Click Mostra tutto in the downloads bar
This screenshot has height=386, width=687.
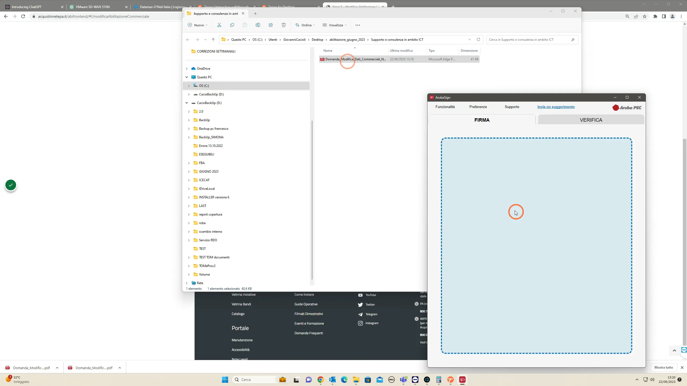(664, 368)
